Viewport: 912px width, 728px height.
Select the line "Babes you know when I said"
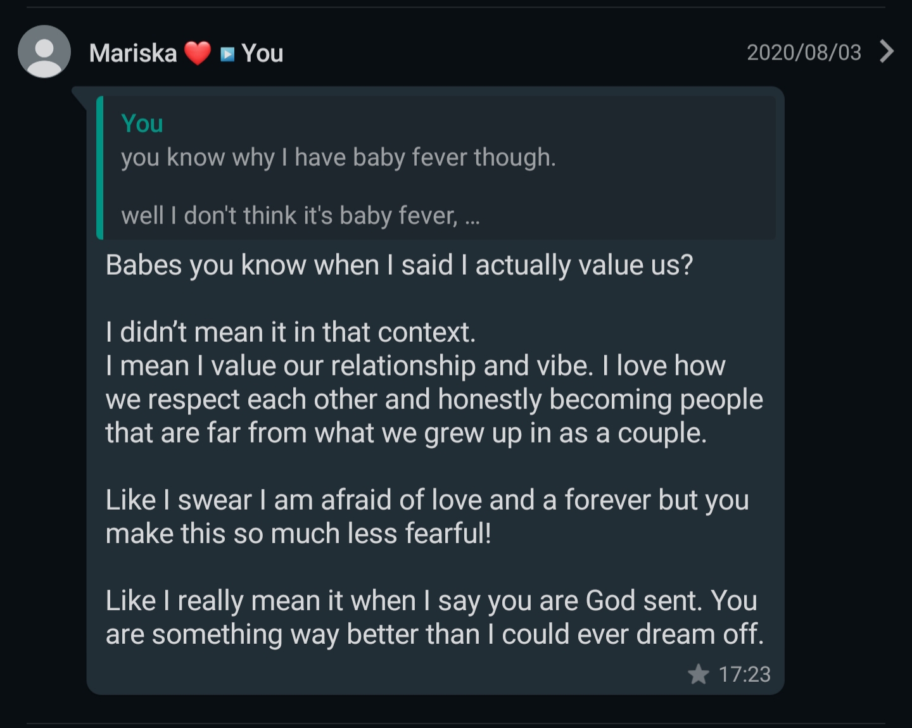[399, 265]
